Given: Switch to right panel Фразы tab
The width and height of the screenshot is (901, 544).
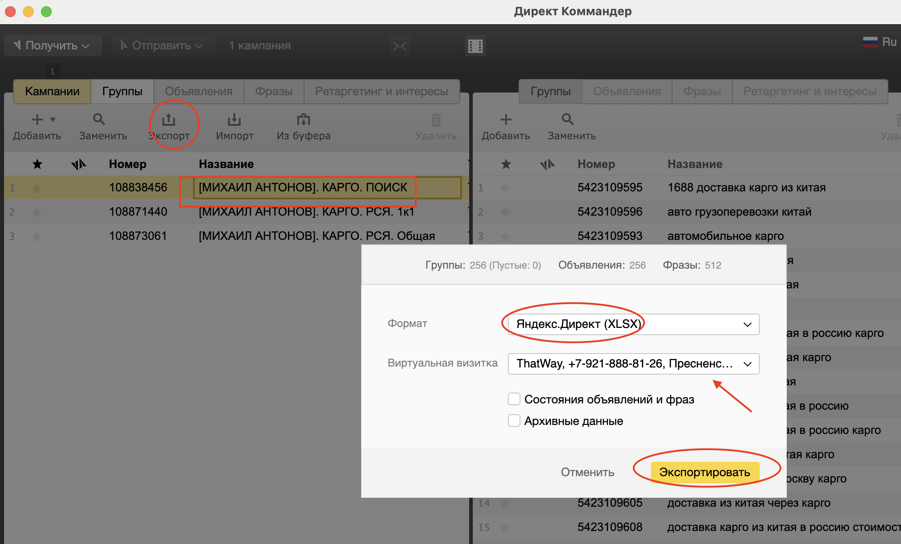Looking at the screenshot, I should [x=702, y=92].
